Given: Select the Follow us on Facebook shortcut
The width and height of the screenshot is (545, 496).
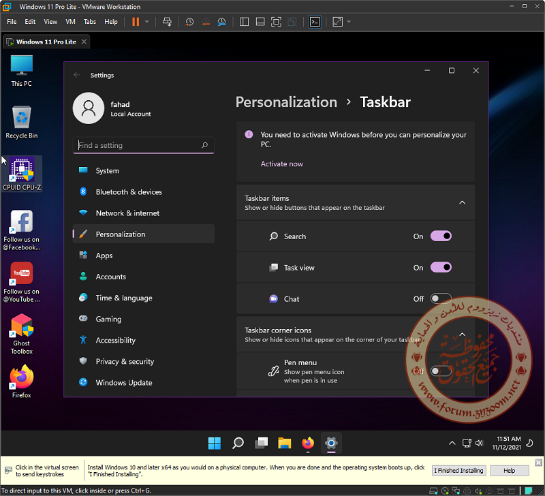Looking at the screenshot, I should pos(22,230).
